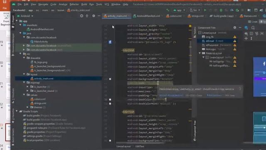The width and height of the screenshot is (266, 150).
Task: Switch editor to Code view
Action: point(253,22)
